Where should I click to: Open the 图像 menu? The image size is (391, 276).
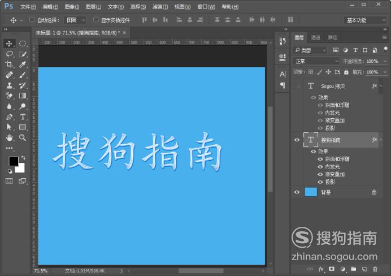72,7
